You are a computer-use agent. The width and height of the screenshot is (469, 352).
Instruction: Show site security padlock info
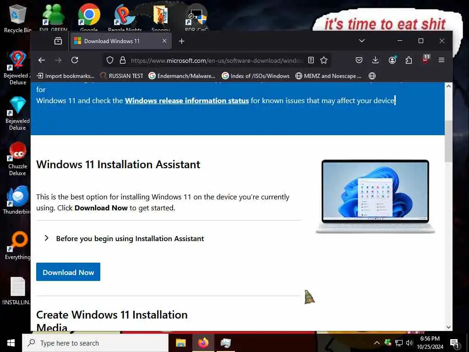tap(123, 60)
